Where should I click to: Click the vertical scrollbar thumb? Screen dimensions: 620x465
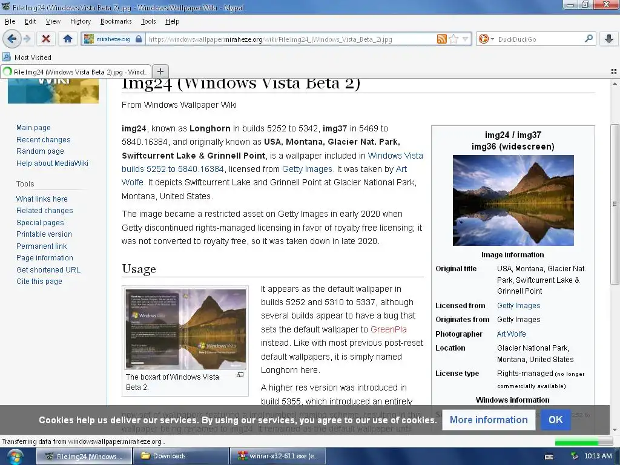pos(614,204)
